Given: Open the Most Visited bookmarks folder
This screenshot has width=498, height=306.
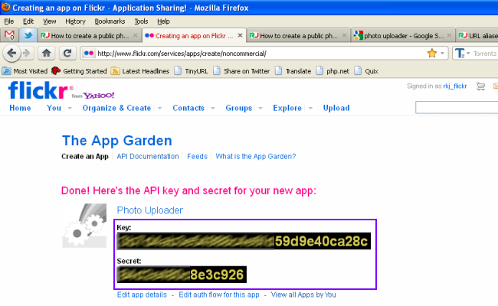Looking at the screenshot, I should (x=25, y=71).
